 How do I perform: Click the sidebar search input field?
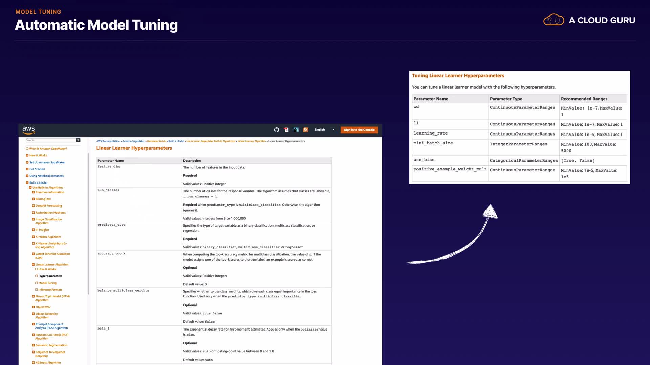[x=51, y=140]
